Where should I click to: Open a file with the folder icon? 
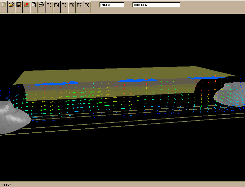pos(11,5)
